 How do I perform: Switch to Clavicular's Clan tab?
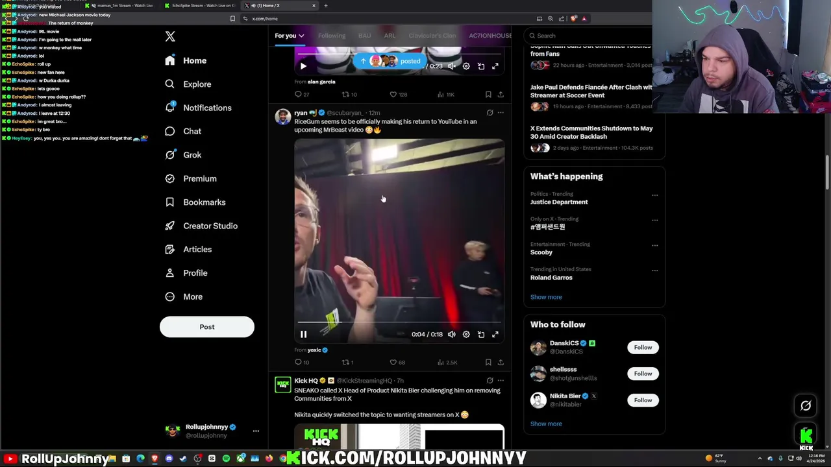432,36
